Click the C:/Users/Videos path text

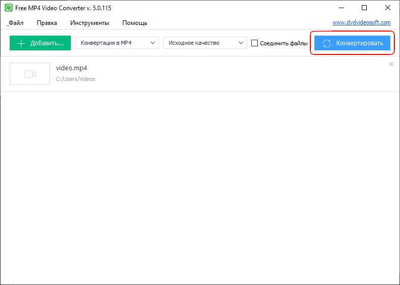coord(75,79)
